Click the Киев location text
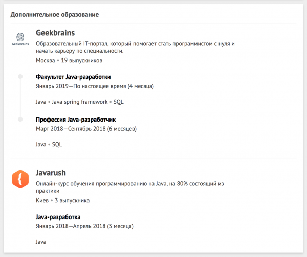The width and height of the screenshot is (307, 257). pos(42,200)
